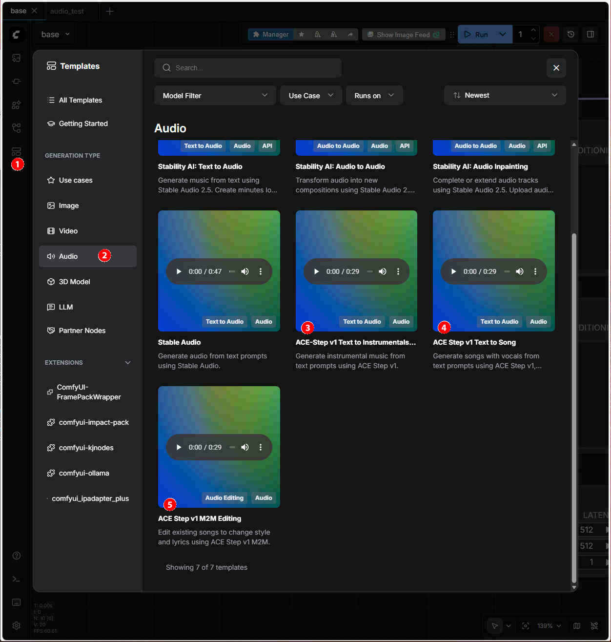This screenshot has height=642, width=611.
Task: Select Video in the generation type list
Action: [x=68, y=231]
